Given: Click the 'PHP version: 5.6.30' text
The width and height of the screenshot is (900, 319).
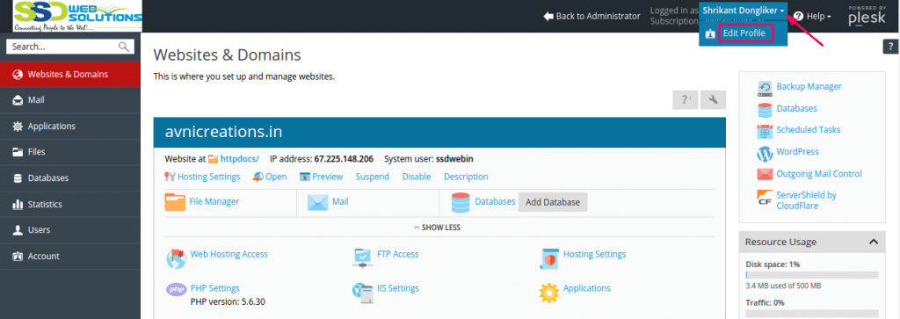Looking at the screenshot, I should click(x=228, y=301).
